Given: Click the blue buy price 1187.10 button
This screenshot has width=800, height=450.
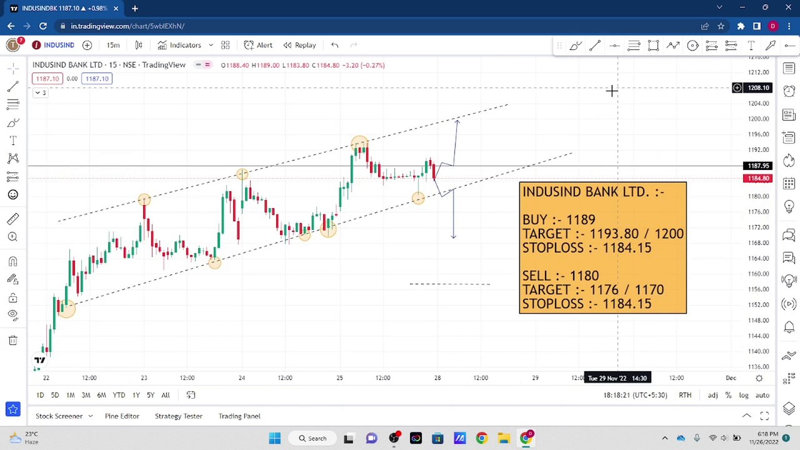Looking at the screenshot, I should tap(97, 79).
